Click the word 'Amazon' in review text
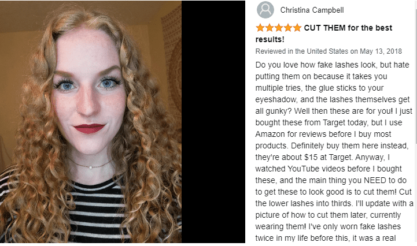The image size is (417, 246). point(270,134)
